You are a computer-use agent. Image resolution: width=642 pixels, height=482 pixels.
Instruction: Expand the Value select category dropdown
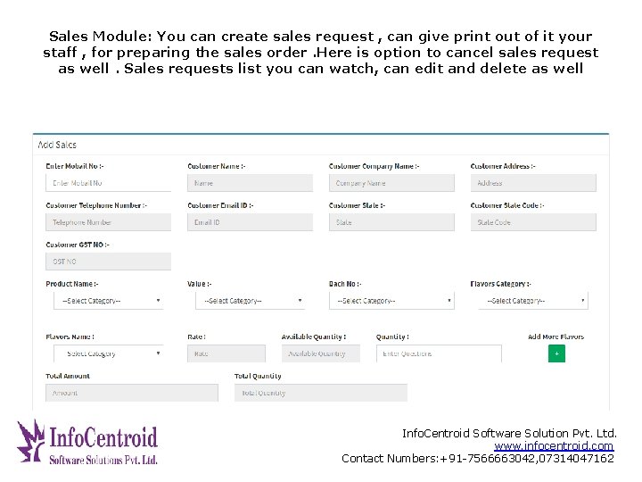pos(250,301)
